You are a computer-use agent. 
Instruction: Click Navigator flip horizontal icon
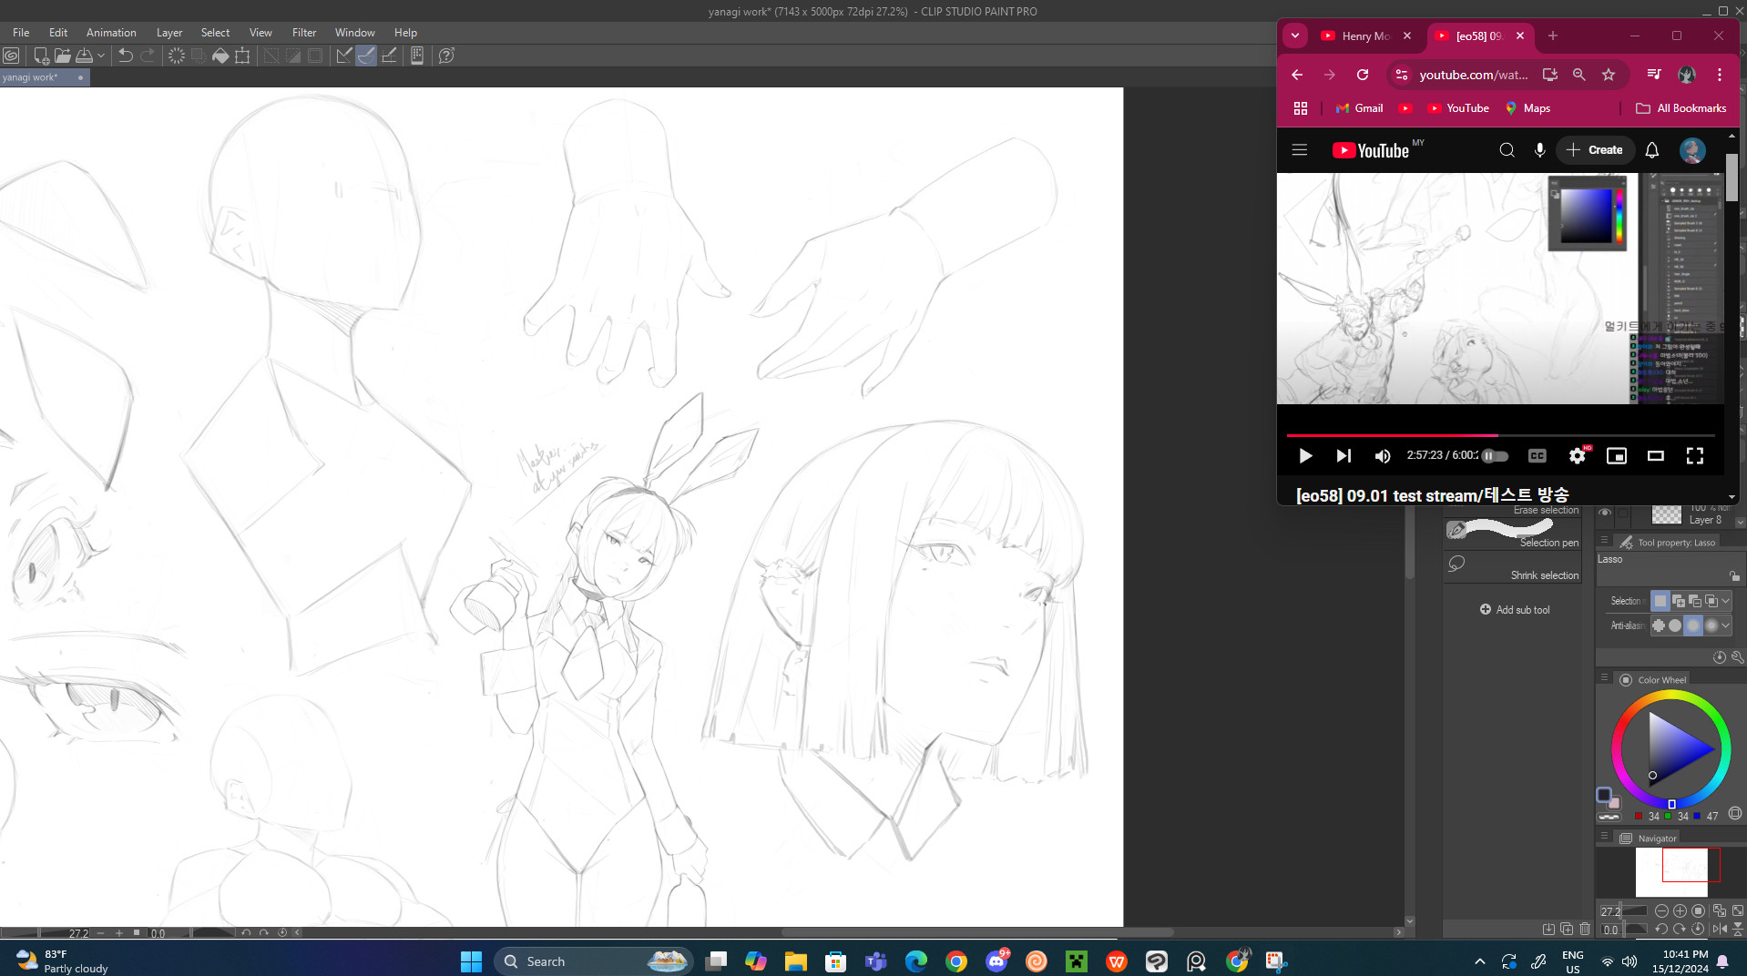click(x=1720, y=929)
